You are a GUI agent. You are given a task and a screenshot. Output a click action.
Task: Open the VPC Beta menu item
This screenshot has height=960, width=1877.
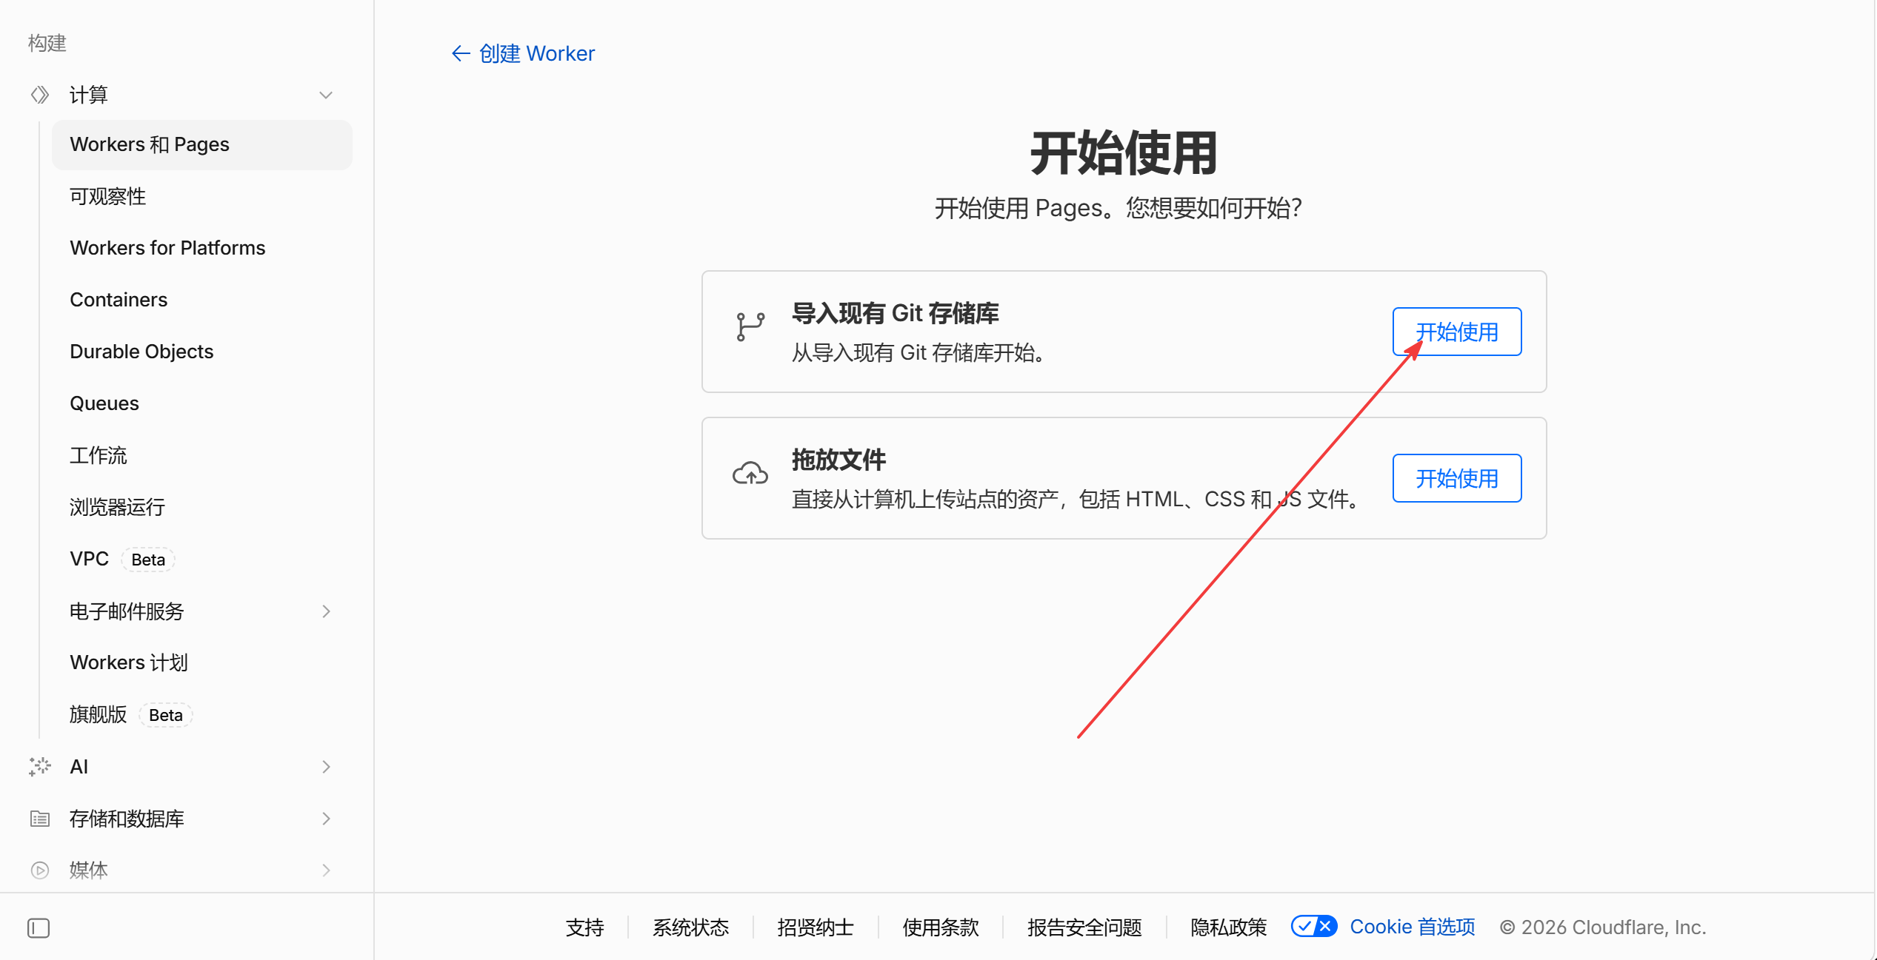[x=202, y=559]
